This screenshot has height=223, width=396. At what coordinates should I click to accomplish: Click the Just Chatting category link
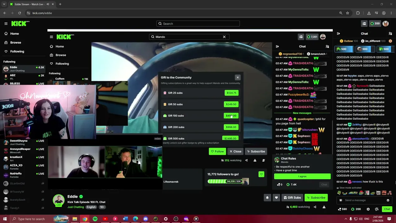(x=76, y=207)
